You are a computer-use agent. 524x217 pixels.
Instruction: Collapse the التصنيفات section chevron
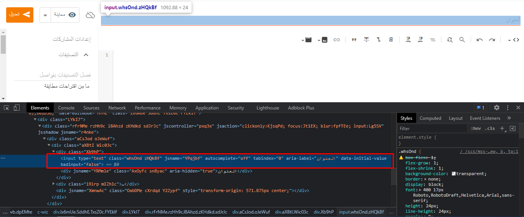tap(86, 55)
